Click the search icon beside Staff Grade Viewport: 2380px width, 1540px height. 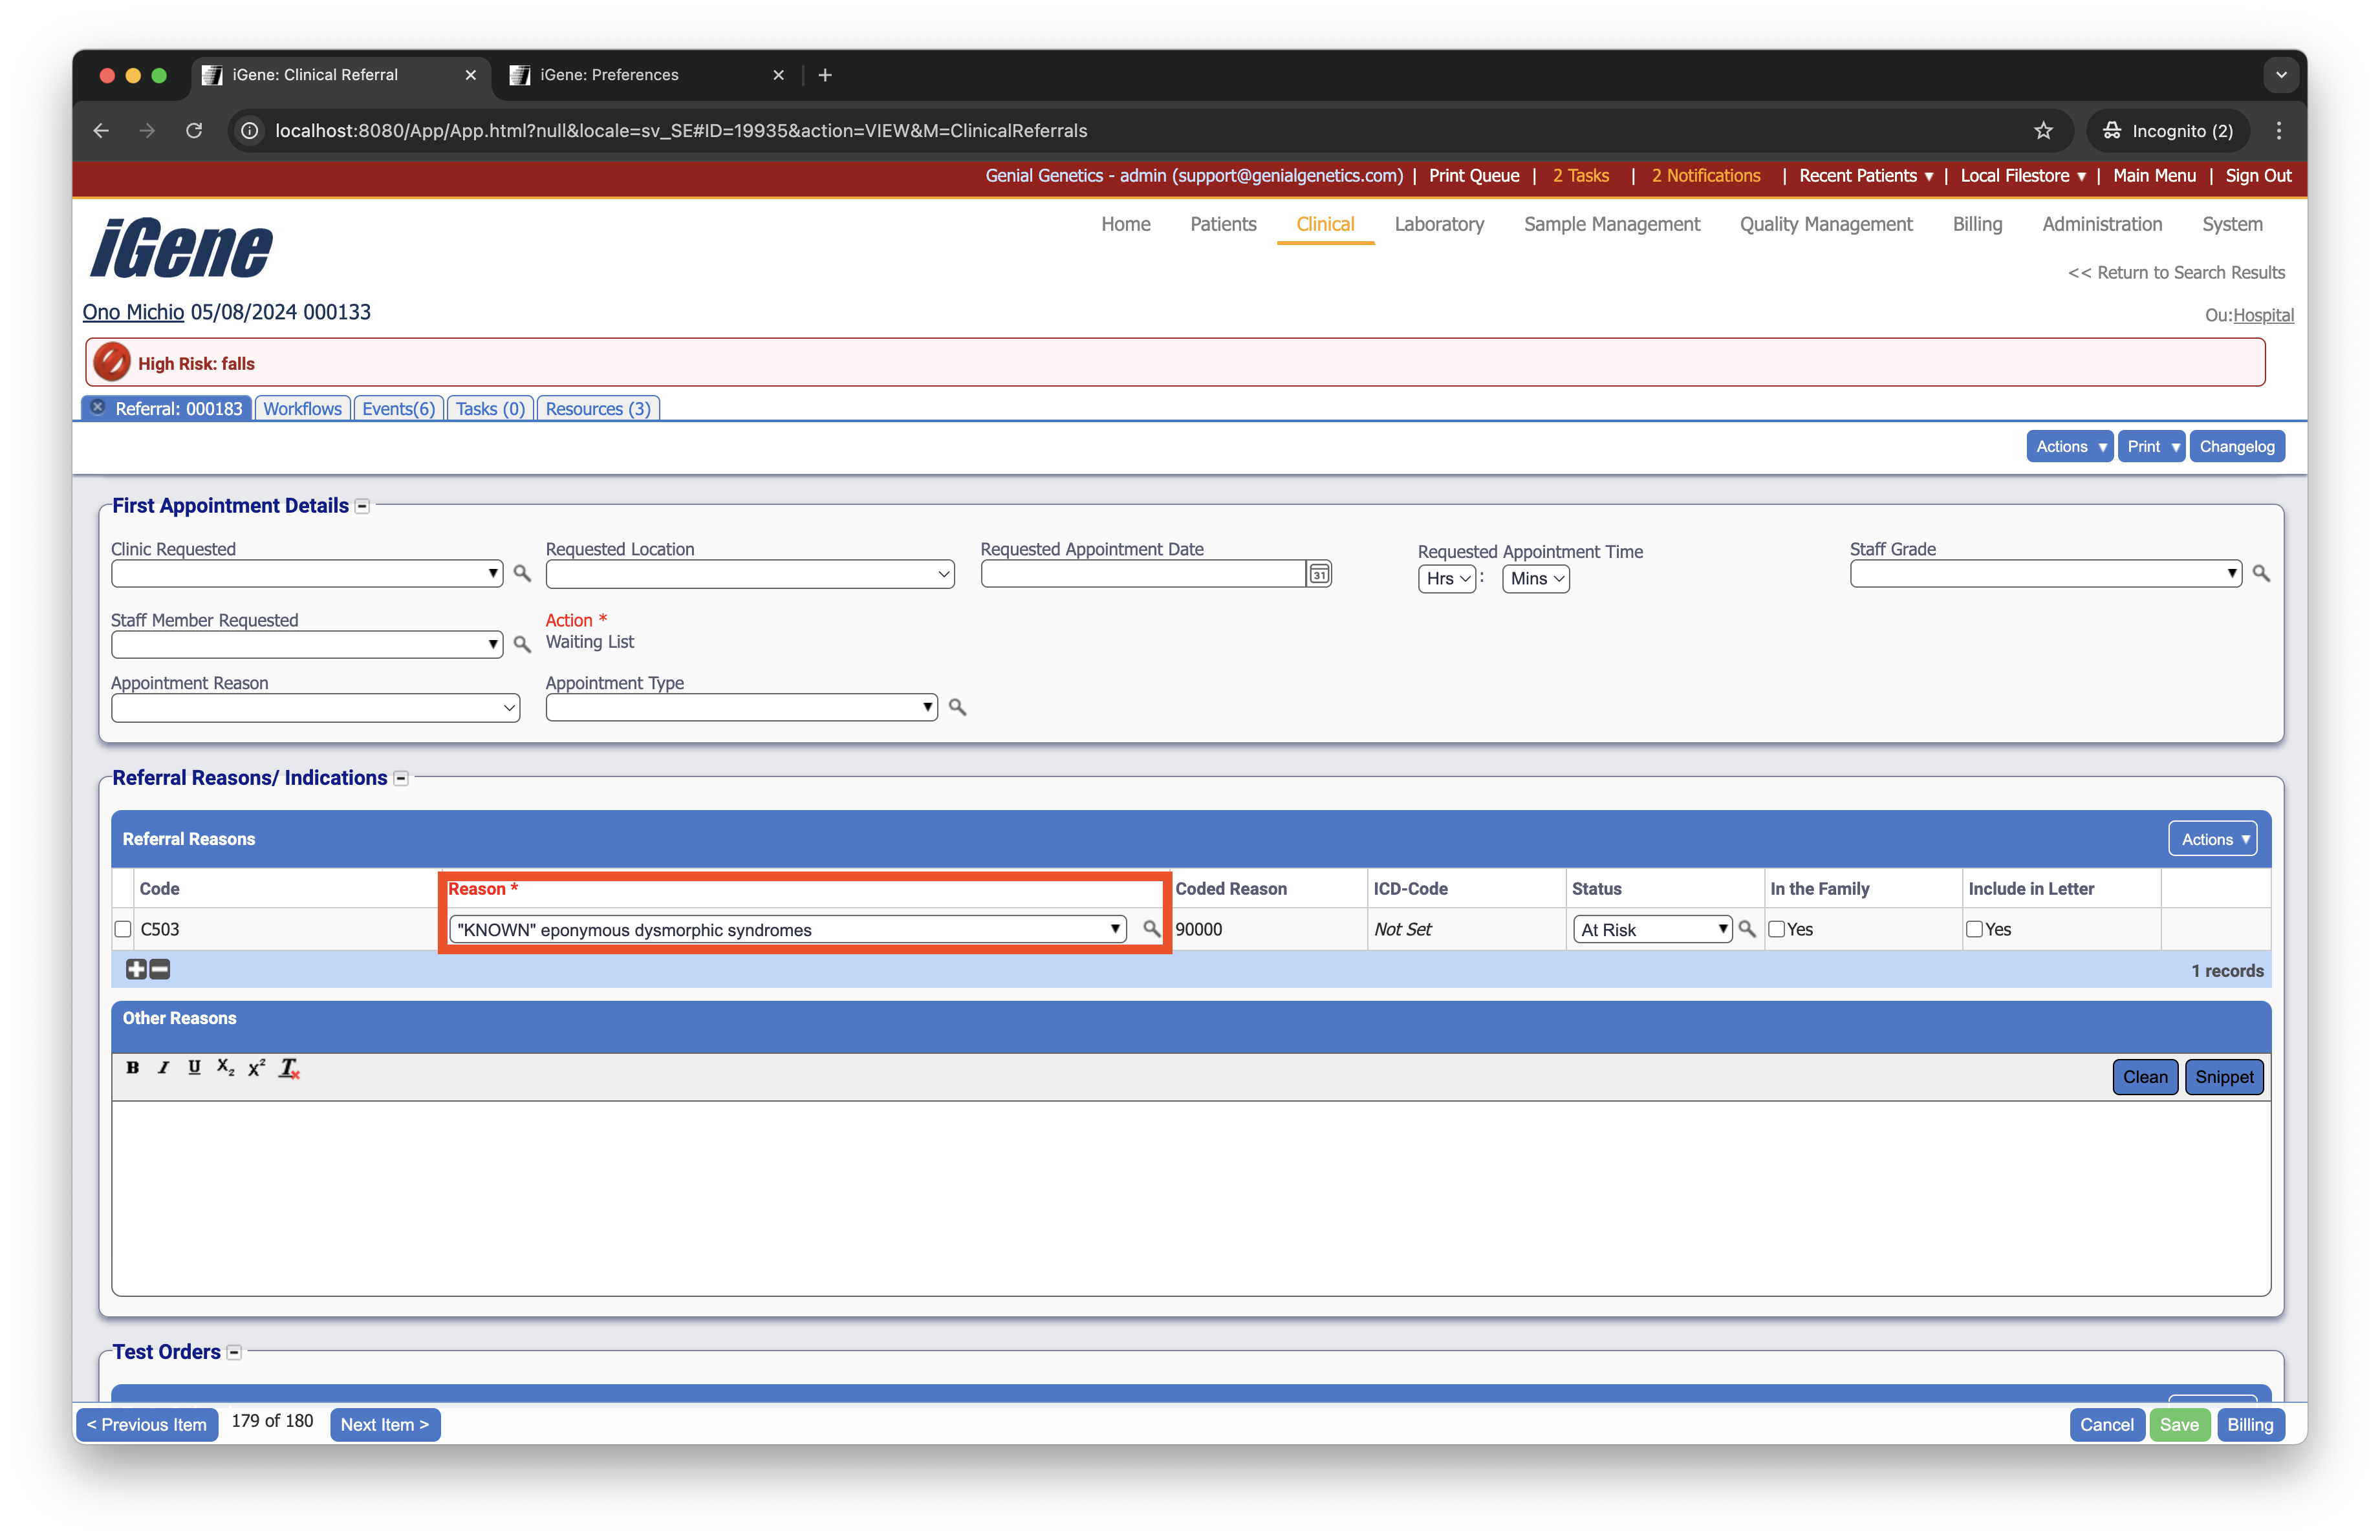click(x=2260, y=573)
